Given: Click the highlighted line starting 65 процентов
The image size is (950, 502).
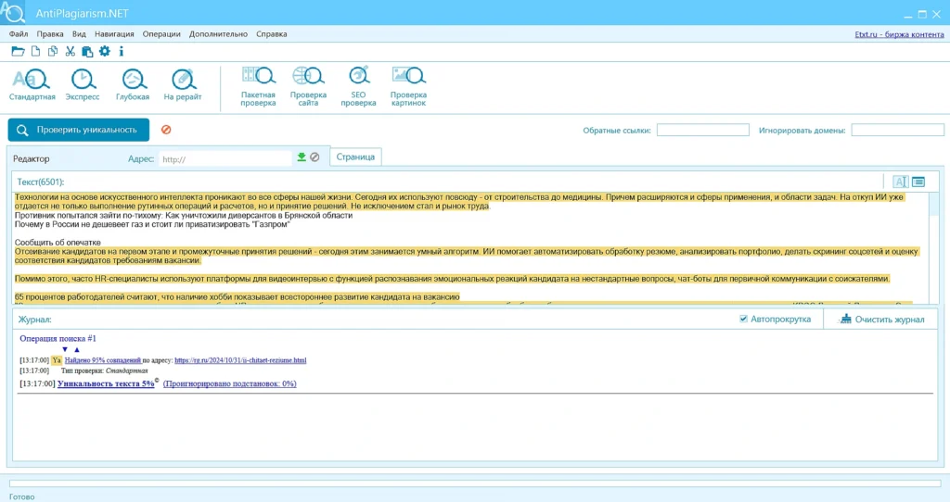Looking at the screenshot, I should click(237, 296).
